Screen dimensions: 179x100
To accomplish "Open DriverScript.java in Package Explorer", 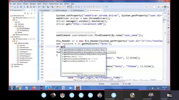I will [23, 28].
